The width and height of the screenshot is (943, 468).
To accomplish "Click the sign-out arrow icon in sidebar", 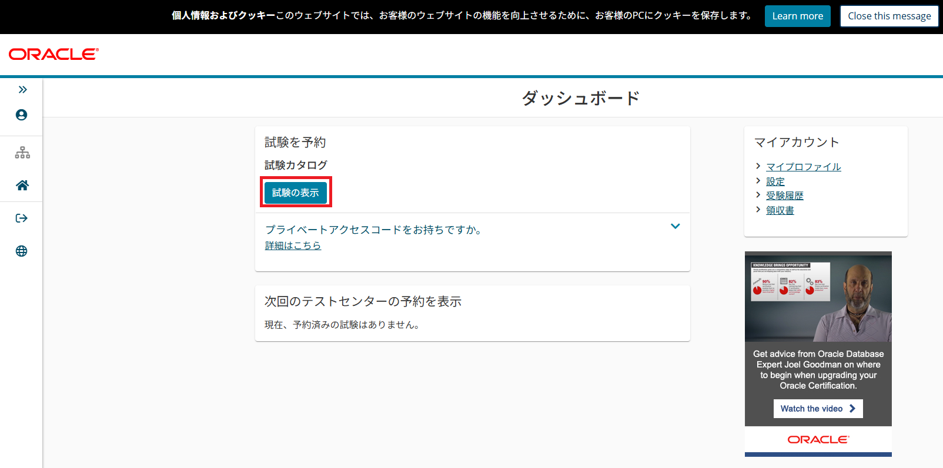I will (22, 218).
